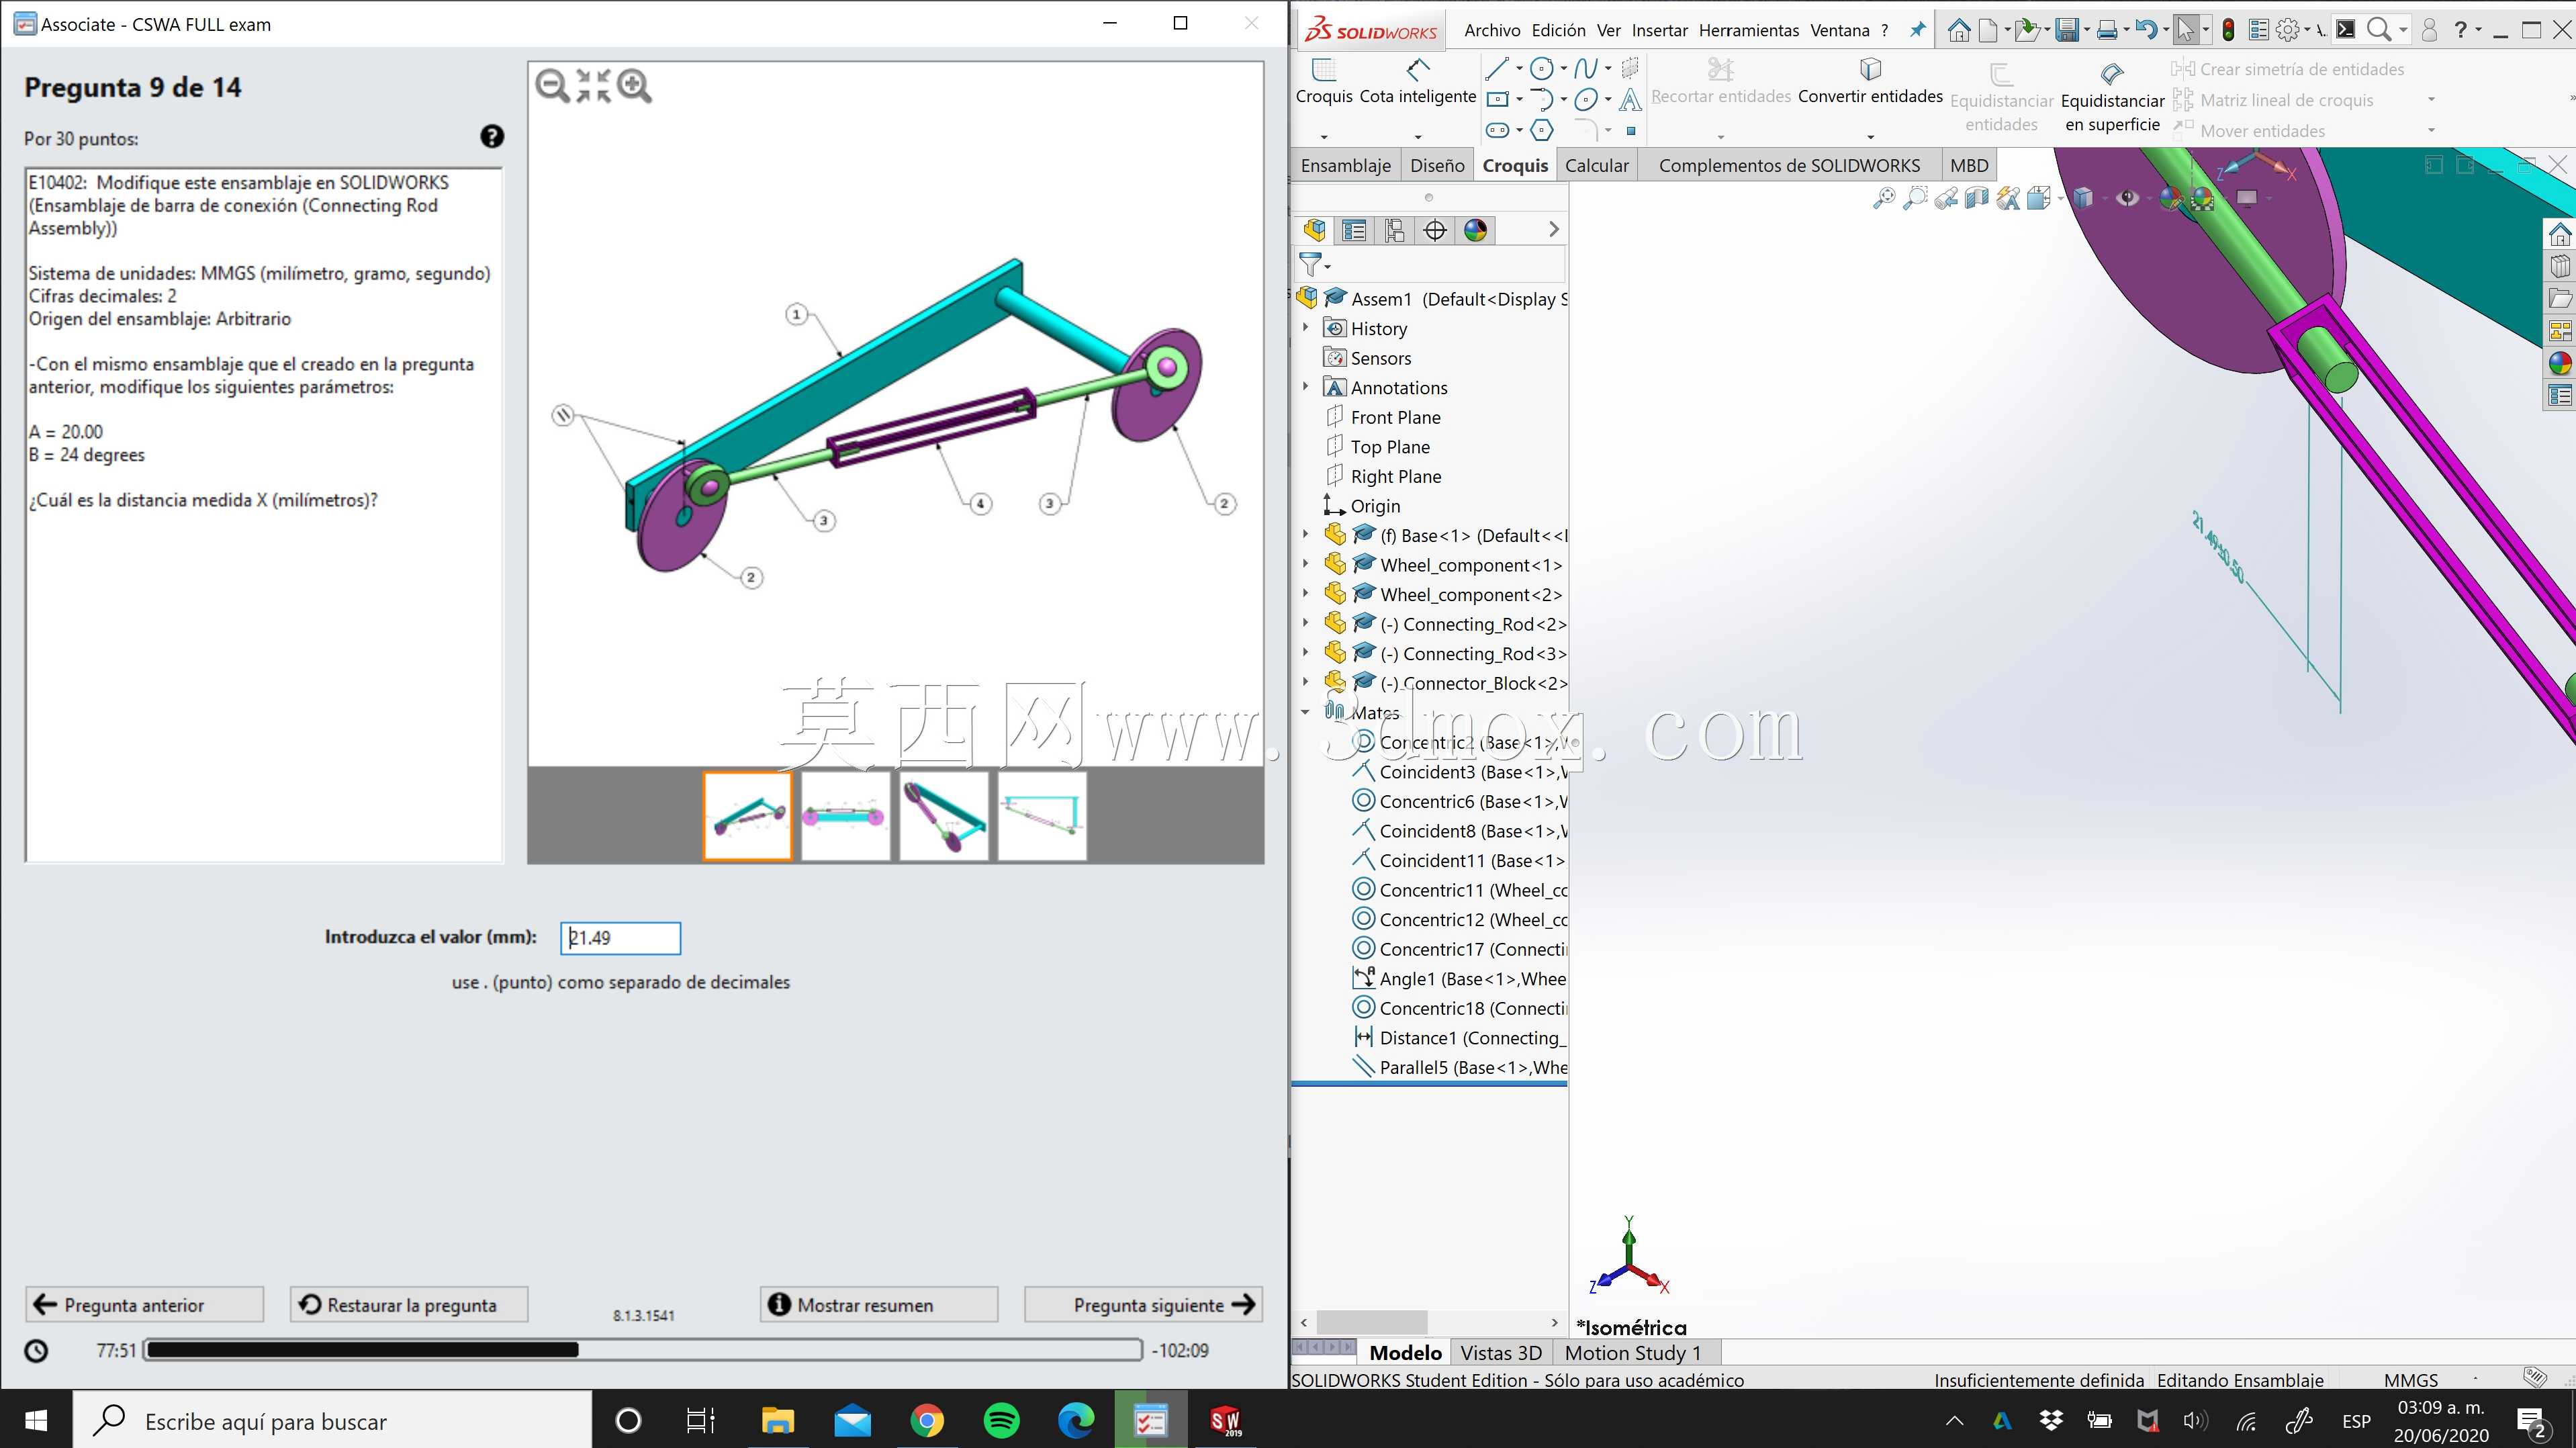
Task: Toggle the menu bar pin
Action: (x=1917, y=30)
